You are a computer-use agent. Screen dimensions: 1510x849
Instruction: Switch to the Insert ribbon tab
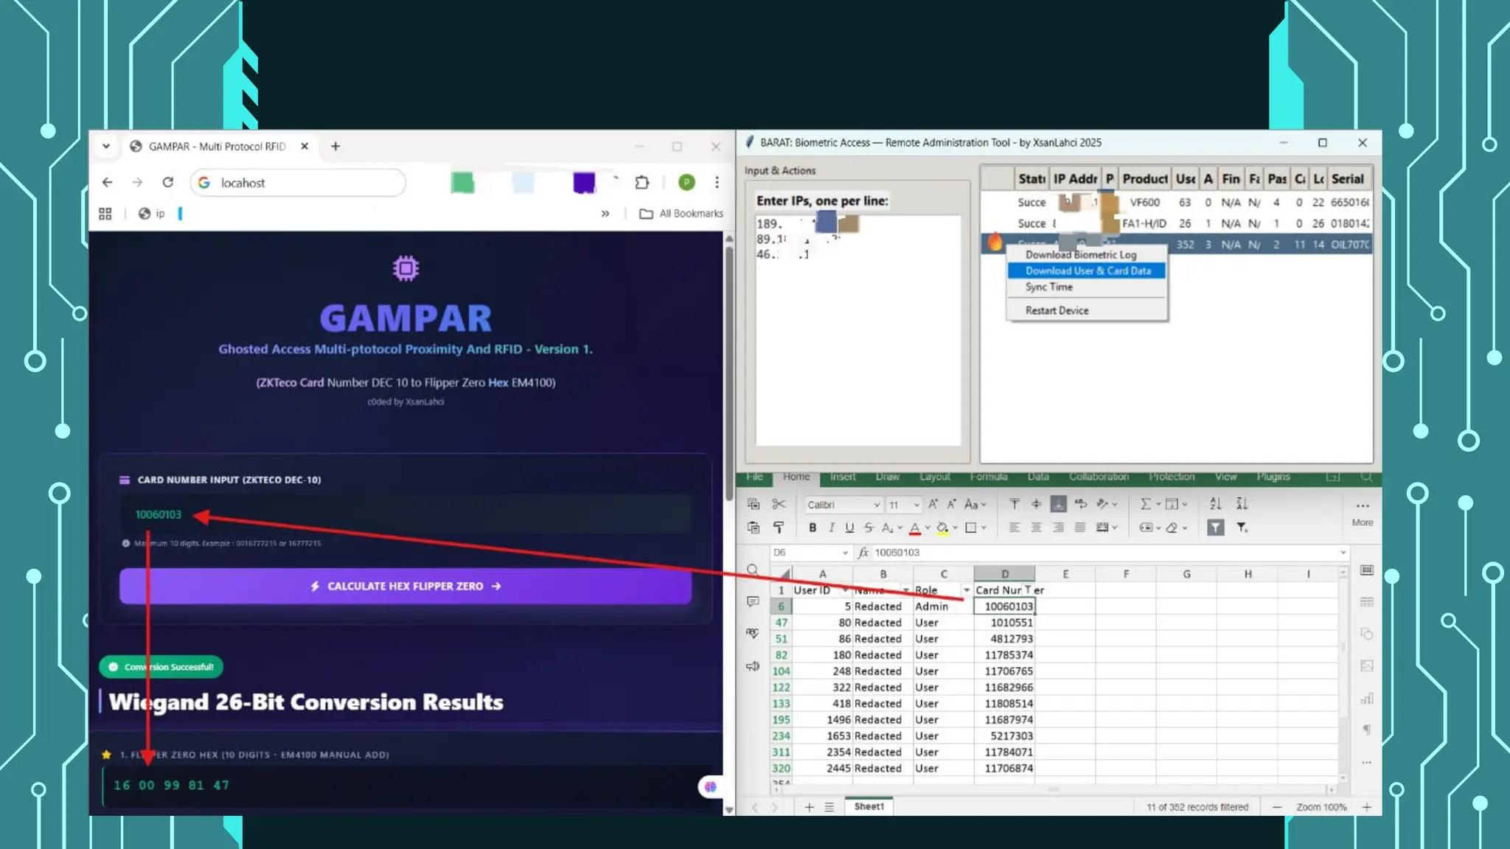pyautogui.click(x=843, y=477)
